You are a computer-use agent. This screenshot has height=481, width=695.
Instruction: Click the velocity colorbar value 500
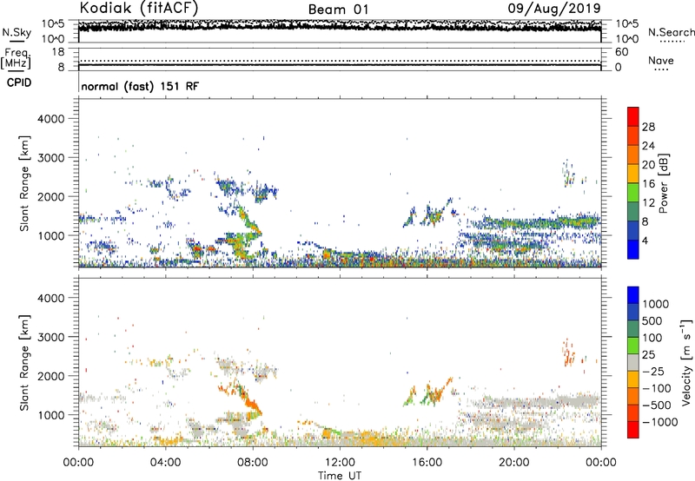pyautogui.click(x=652, y=321)
